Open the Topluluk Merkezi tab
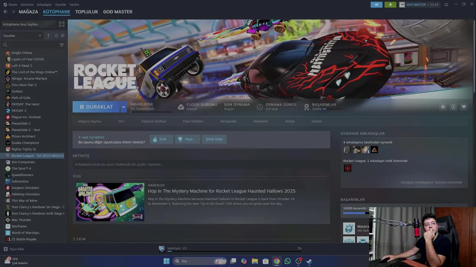Viewport: 476px width, 267px height. (x=154, y=121)
